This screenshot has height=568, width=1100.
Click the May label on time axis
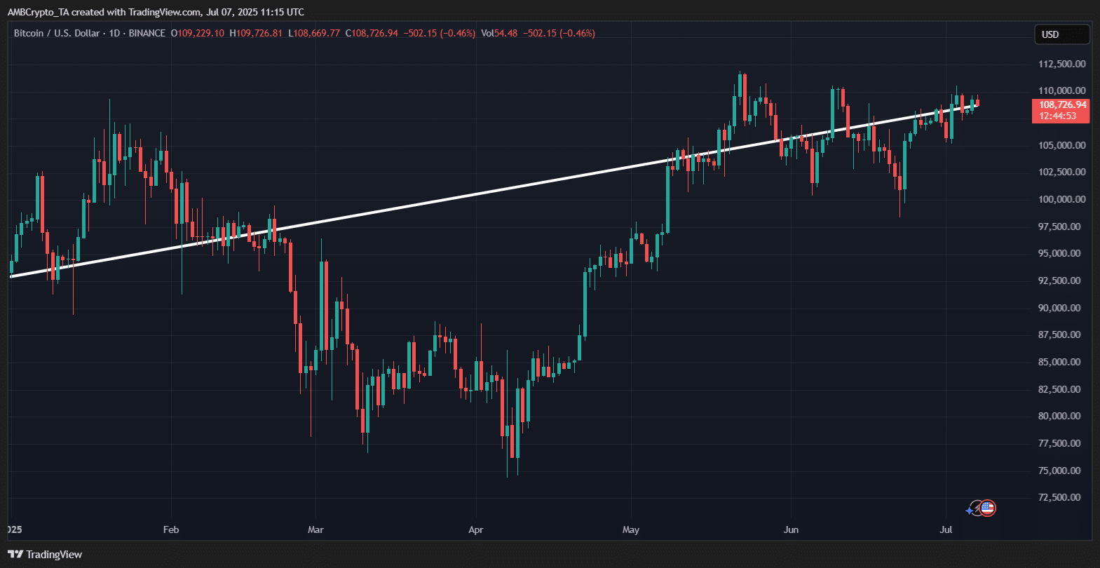tap(631, 529)
